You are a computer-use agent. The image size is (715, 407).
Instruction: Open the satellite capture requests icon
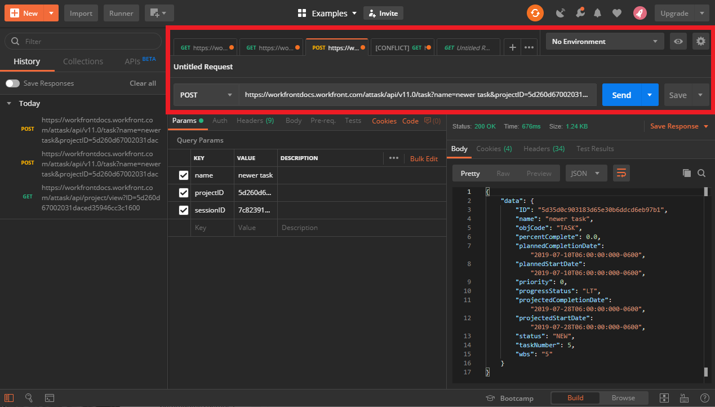click(560, 13)
